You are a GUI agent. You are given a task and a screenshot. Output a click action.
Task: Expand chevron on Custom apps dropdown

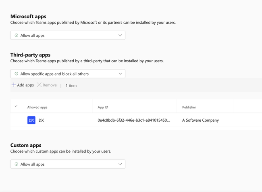point(120,165)
